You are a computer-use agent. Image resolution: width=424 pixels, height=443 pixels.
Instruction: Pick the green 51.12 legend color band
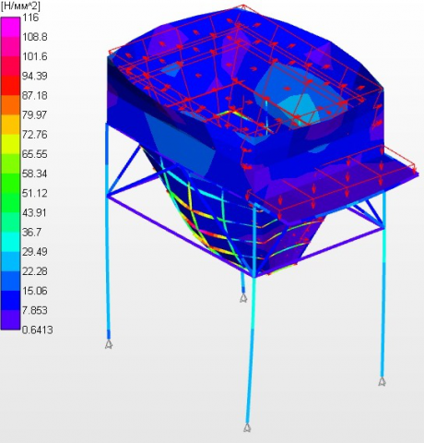click(x=10, y=203)
